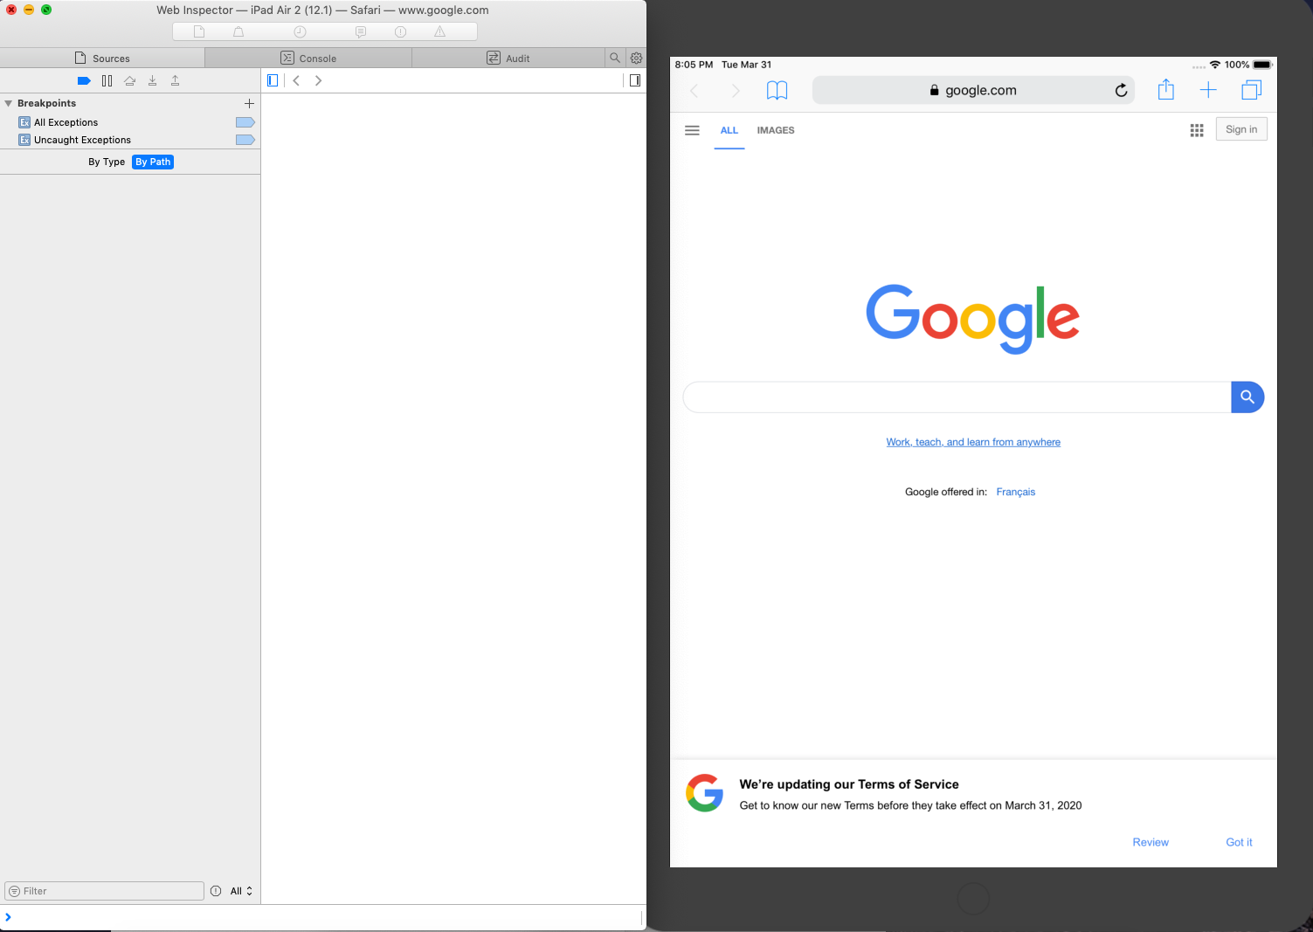This screenshot has width=1313, height=932.
Task: Open Google hamburger menu
Action: click(x=692, y=130)
